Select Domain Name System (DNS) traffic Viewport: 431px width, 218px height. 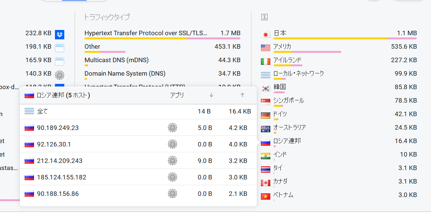coord(125,73)
